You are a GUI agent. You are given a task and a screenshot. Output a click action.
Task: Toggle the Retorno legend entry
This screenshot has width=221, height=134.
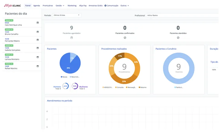click(143, 87)
